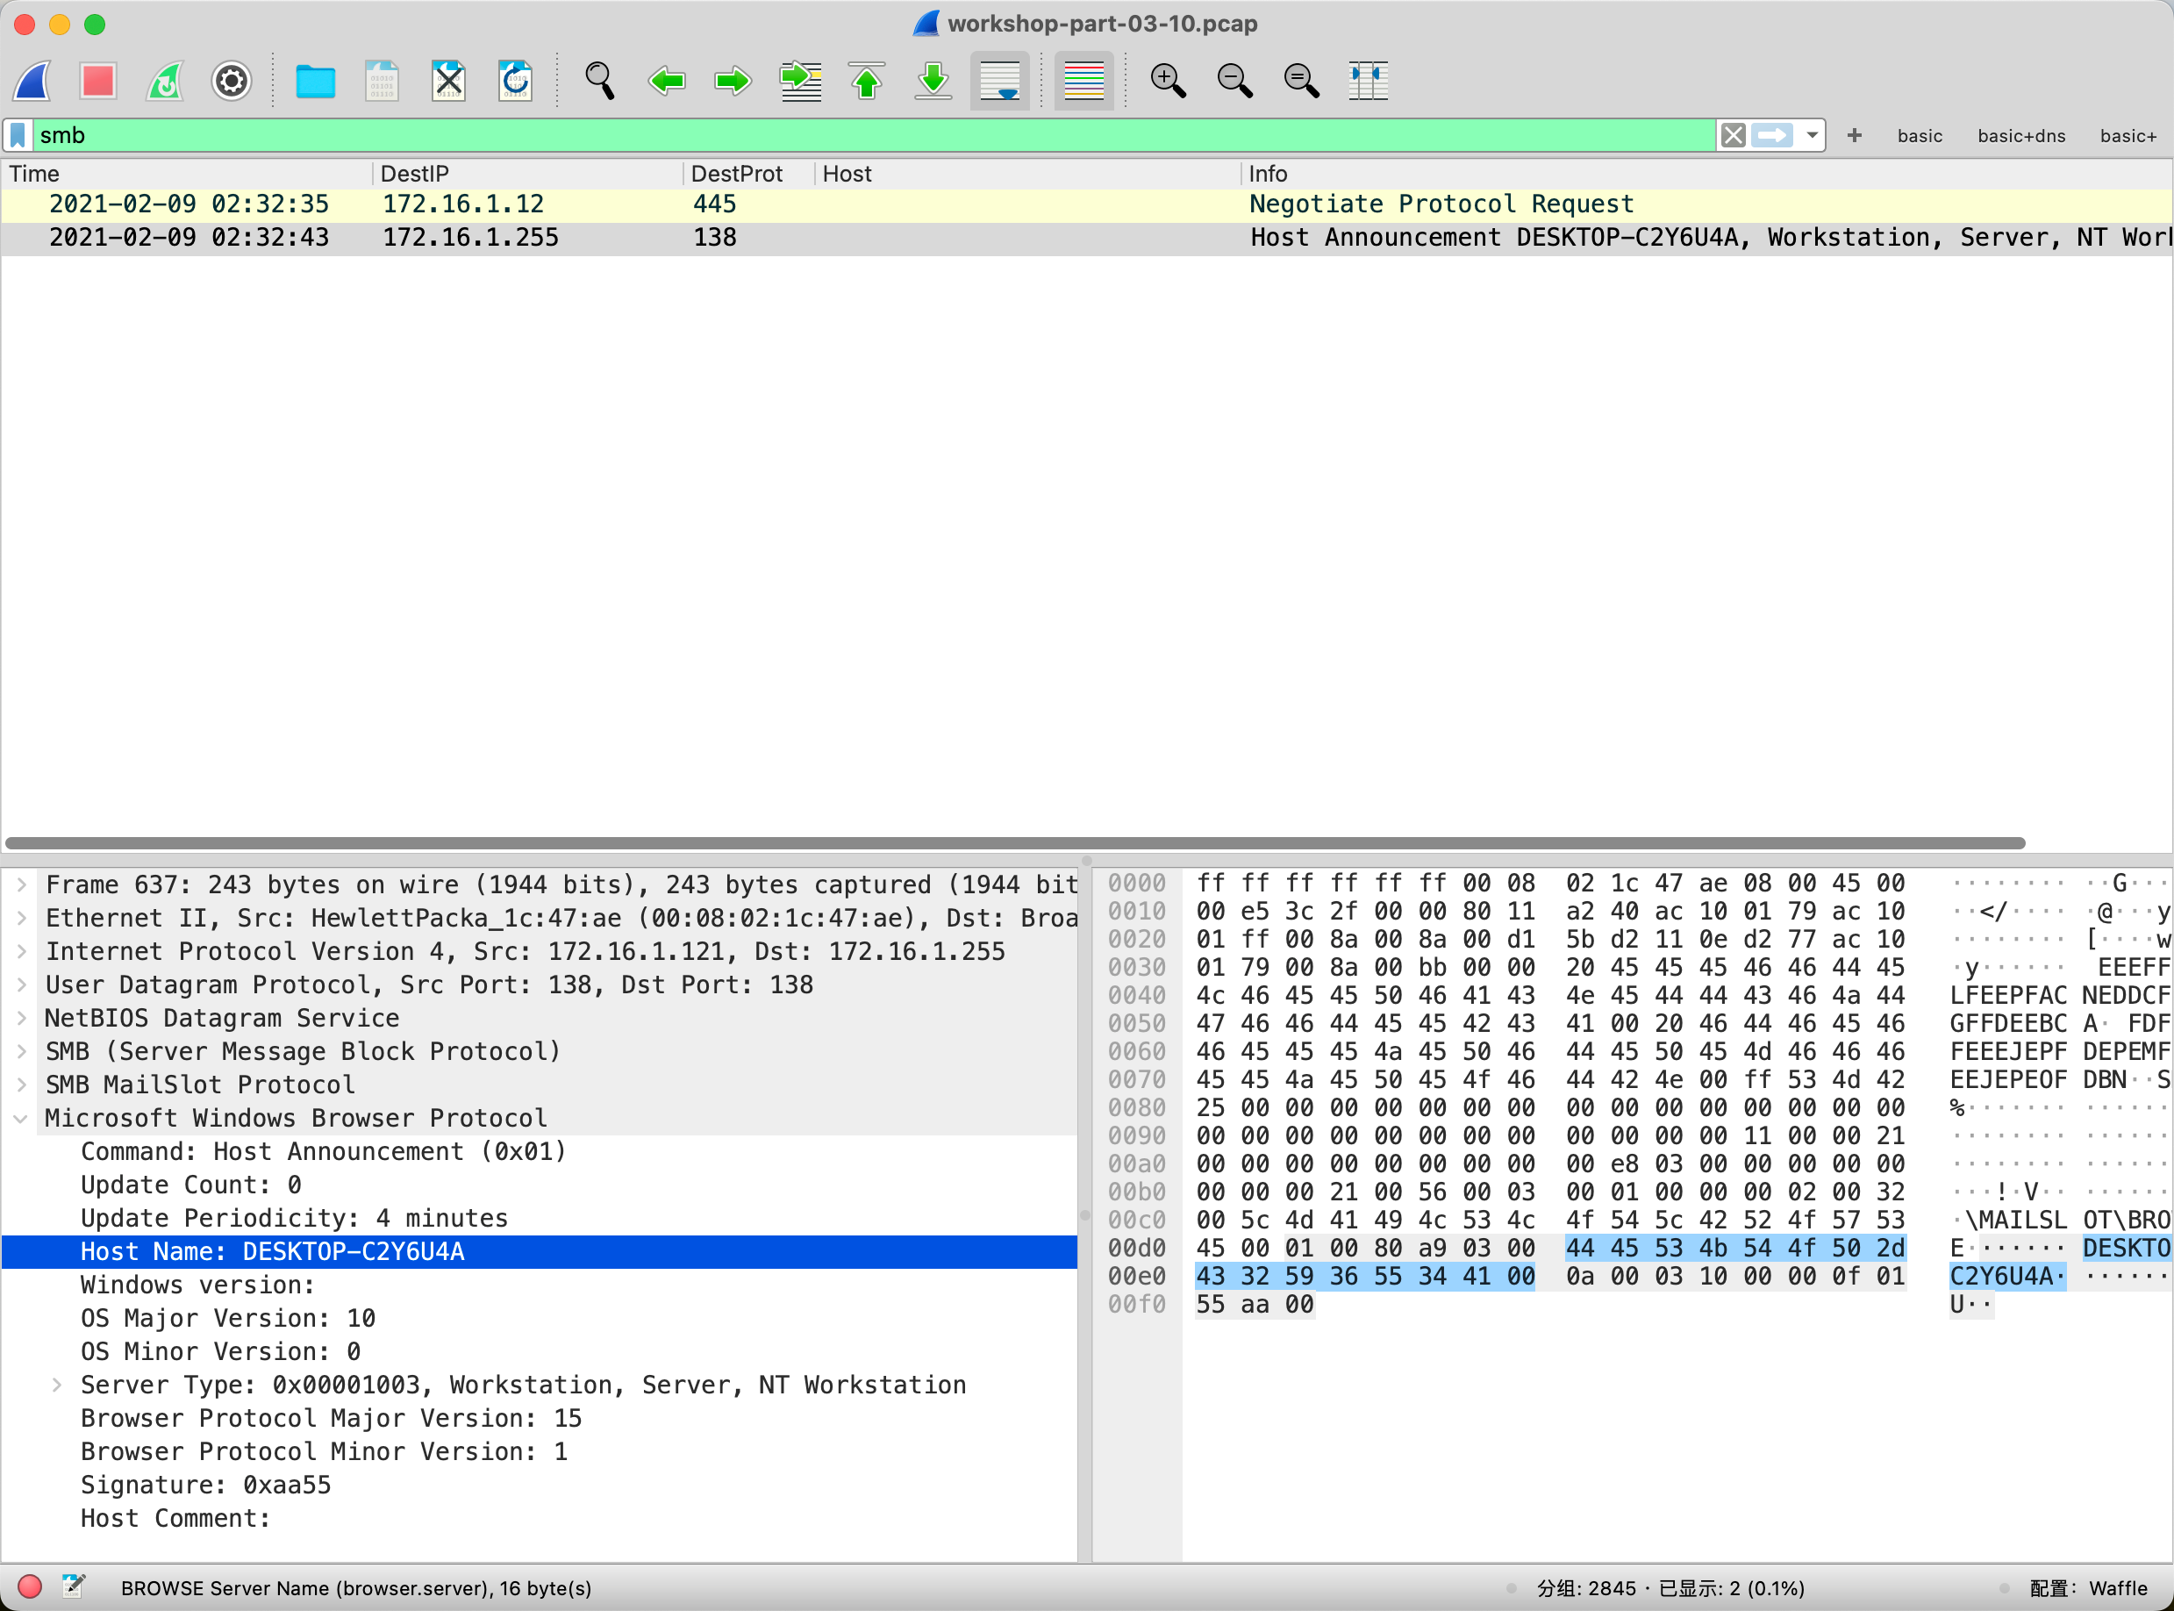Click the reload capture file icon
The height and width of the screenshot is (1611, 2174).
coord(515,81)
